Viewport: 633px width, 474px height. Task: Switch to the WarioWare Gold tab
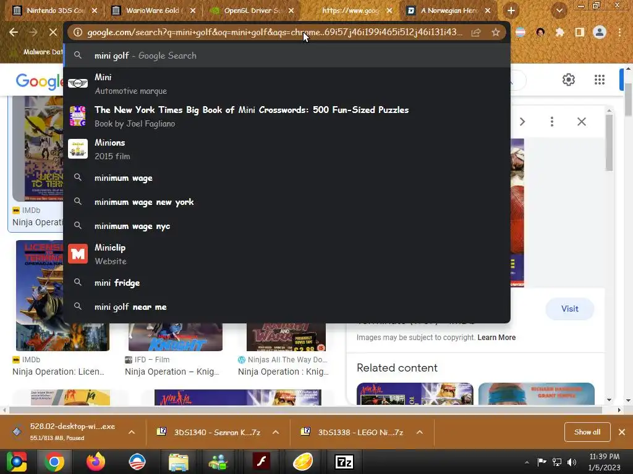153,10
